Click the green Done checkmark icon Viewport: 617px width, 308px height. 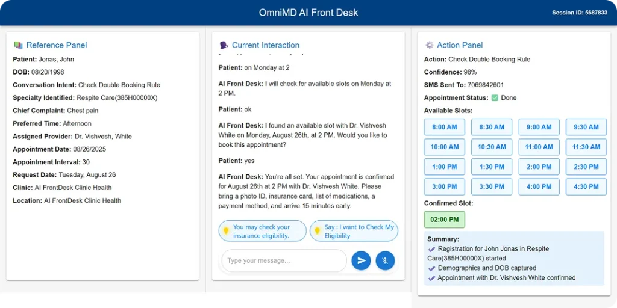coord(495,98)
